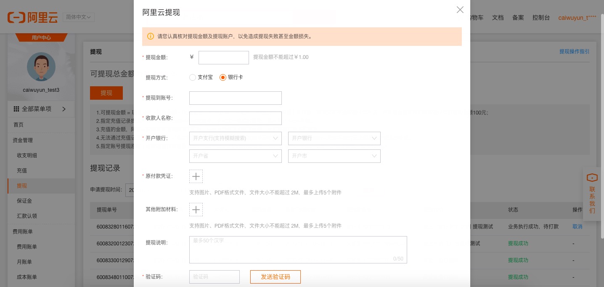The image size is (604, 287).
Task: Open 成本账单 in the sidebar
Action: click(27, 277)
